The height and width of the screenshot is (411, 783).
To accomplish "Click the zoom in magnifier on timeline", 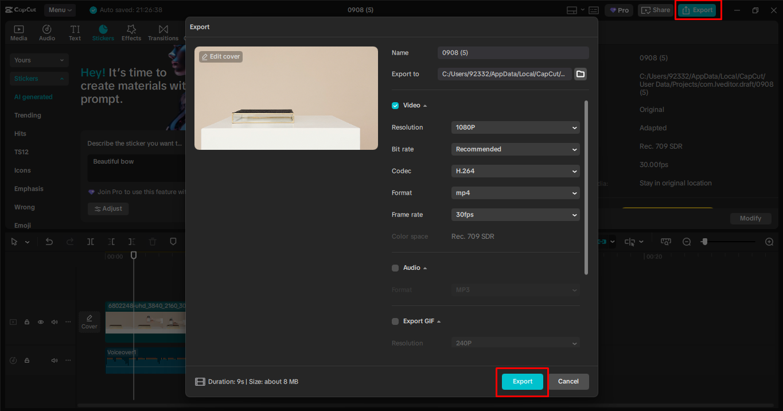I will tap(769, 242).
